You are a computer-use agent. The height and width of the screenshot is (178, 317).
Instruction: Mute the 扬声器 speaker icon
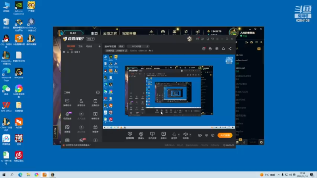coord(185,134)
